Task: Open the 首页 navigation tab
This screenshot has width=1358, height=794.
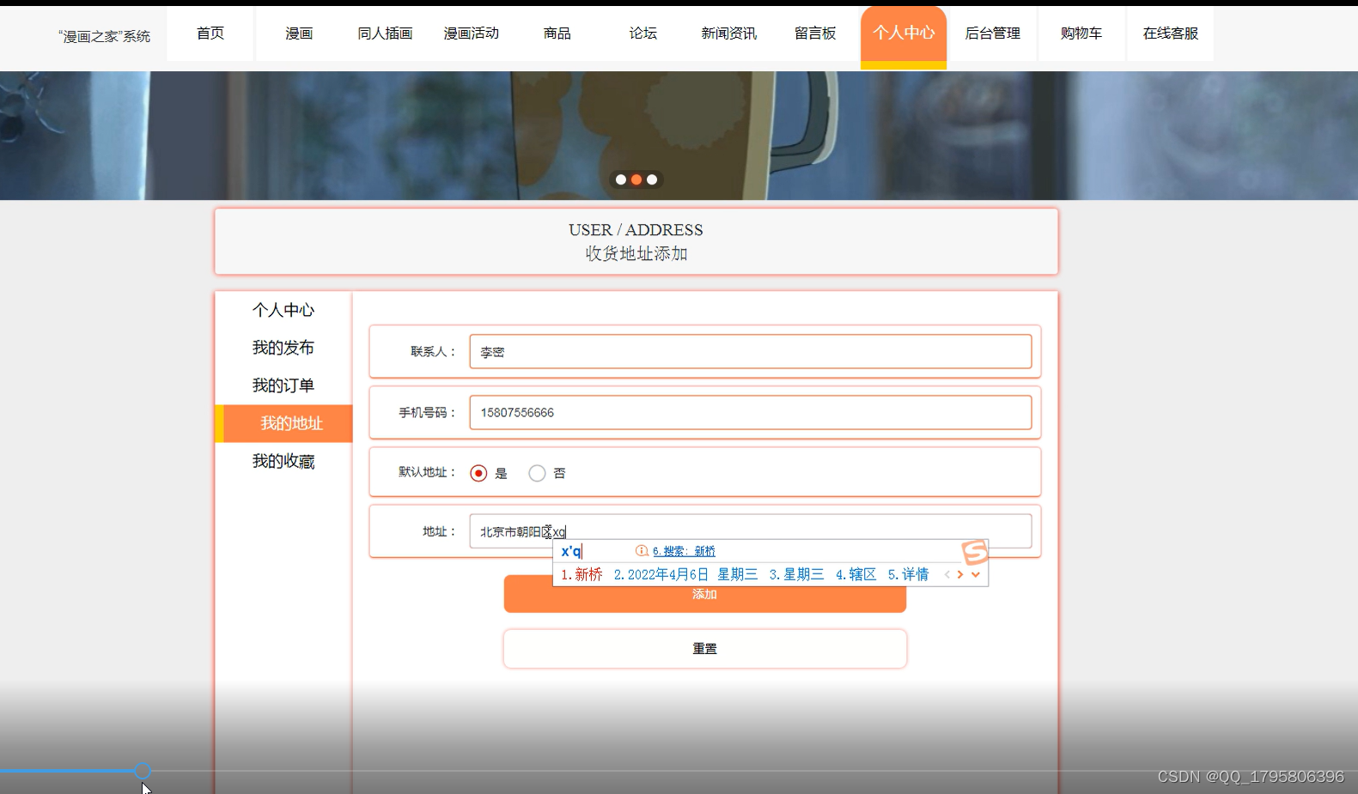Action: 210,33
